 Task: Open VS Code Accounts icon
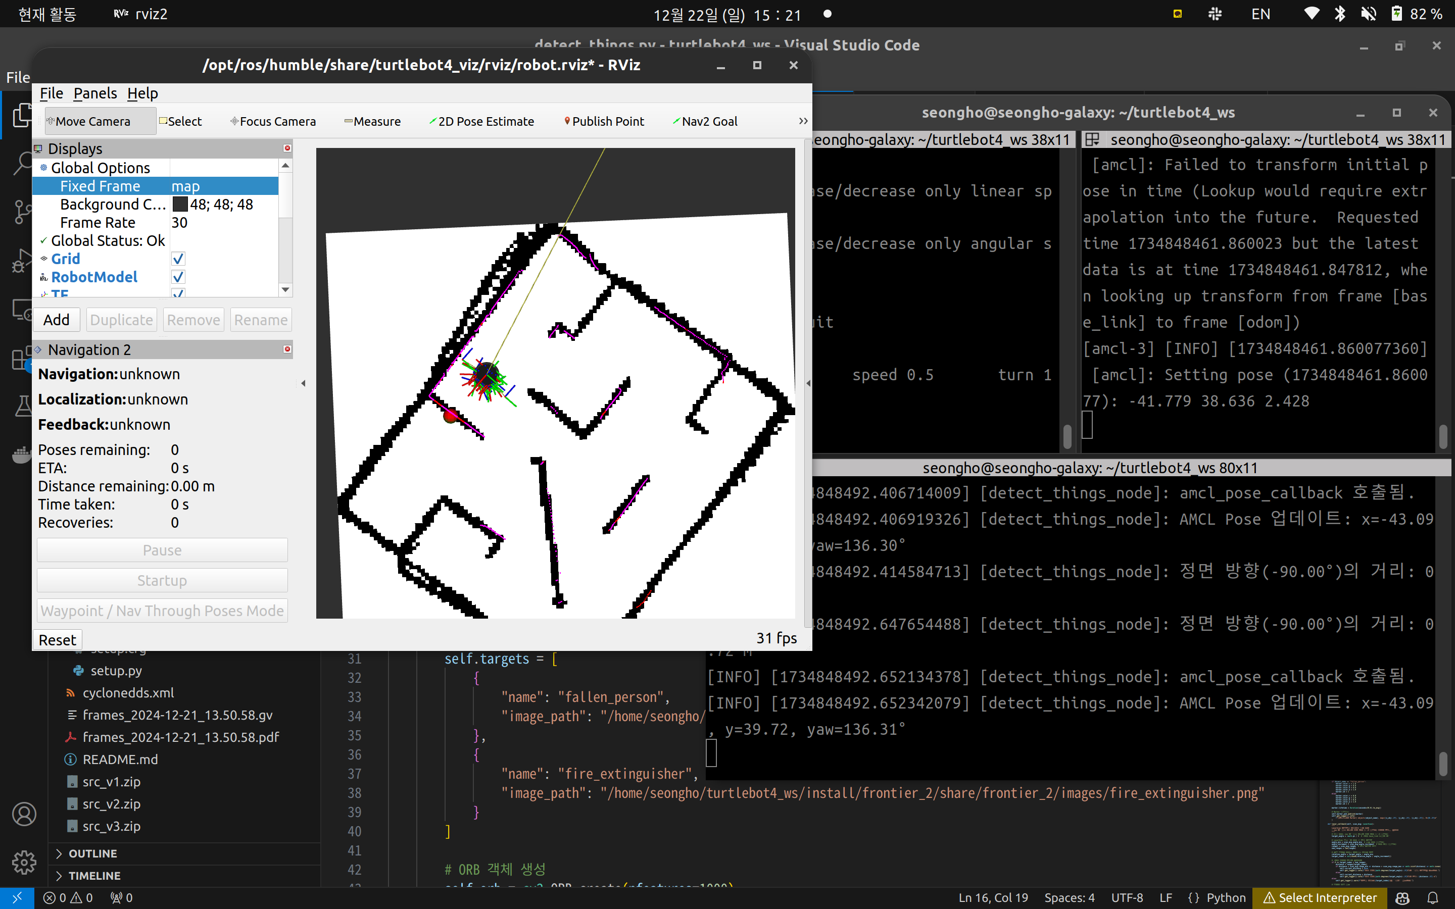24,814
